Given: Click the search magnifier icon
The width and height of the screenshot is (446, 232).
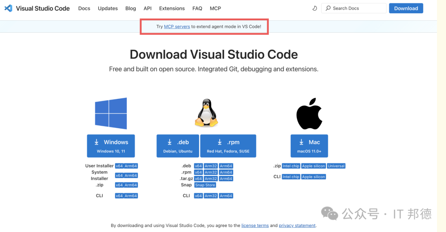Looking at the screenshot, I should click(328, 8).
